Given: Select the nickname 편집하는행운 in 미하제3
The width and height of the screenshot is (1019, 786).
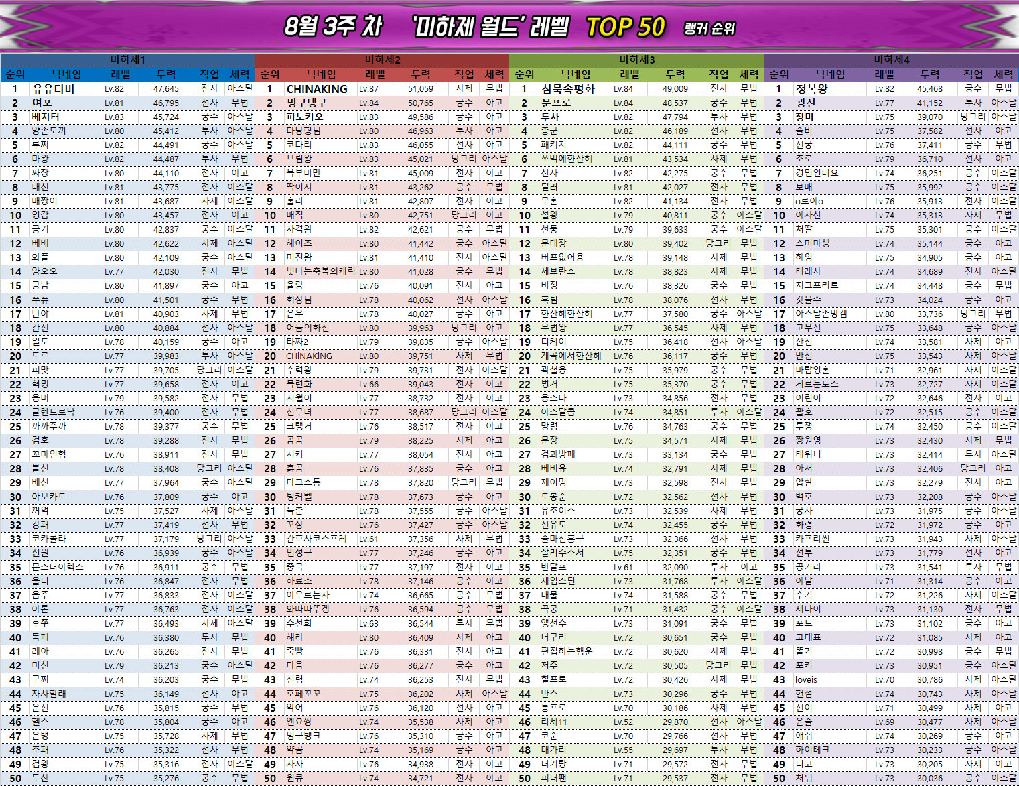Looking at the screenshot, I should (567, 651).
